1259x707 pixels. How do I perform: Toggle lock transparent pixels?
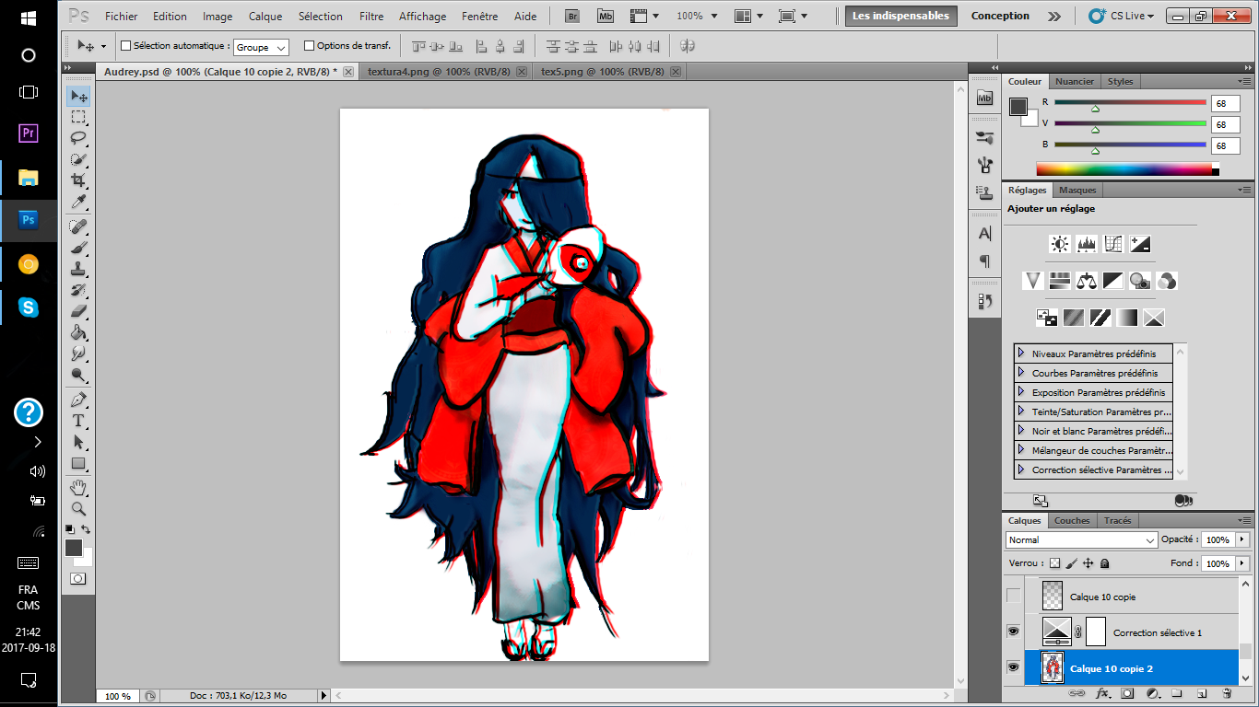[x=1055, y=563]
